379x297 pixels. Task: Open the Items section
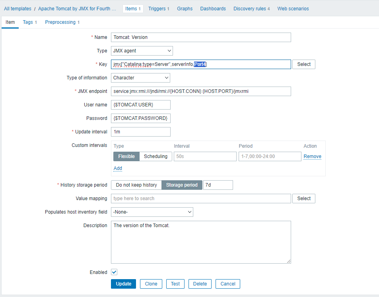133,9
